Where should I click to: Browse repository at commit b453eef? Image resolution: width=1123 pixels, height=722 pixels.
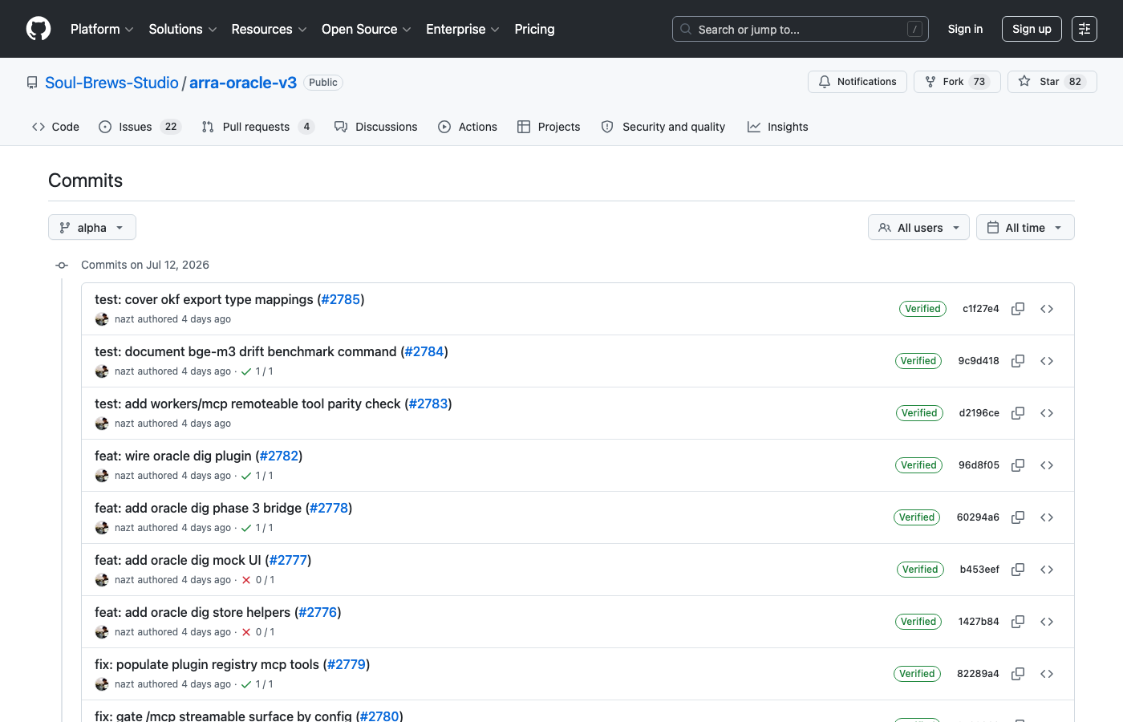click(x=1047, y=570)
